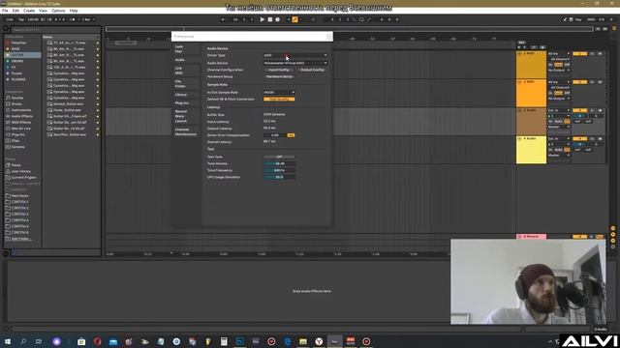Open the Audio Device dropdown
This screenshot has width=620, height=348.
coord(295,63)
